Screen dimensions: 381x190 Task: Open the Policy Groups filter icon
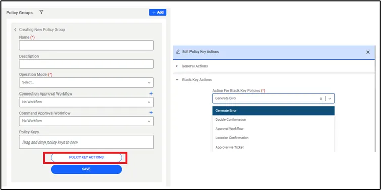tap(41, 12)
